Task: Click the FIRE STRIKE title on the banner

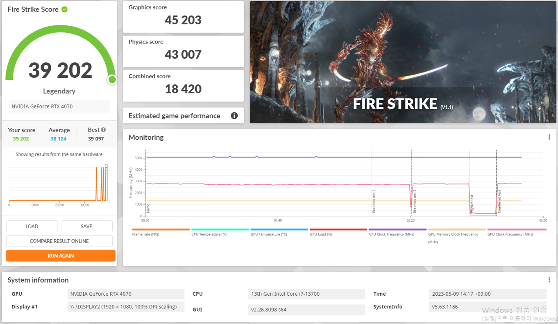Action: point(395,104)
